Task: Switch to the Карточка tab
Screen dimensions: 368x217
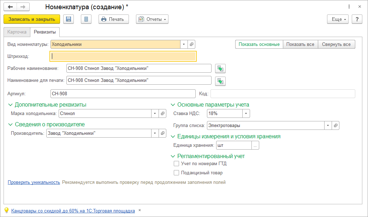Action: [x=17, y=32]
